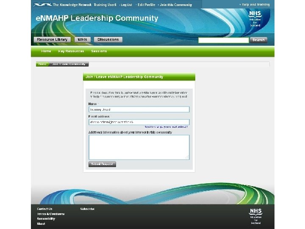Viewport: 305px width, 229px height.
Task: Focus the site search field
Action: (x=224, y=40)
